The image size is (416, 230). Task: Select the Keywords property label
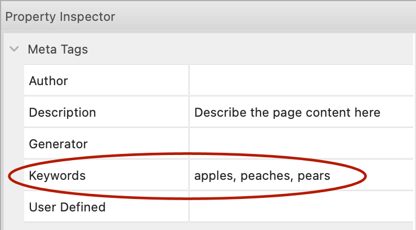57,176
